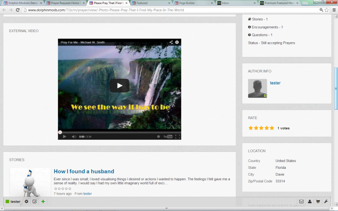This screenshot has height=211, width=338.
Task: Open the story How I found a husband
Action: [84, 171]
